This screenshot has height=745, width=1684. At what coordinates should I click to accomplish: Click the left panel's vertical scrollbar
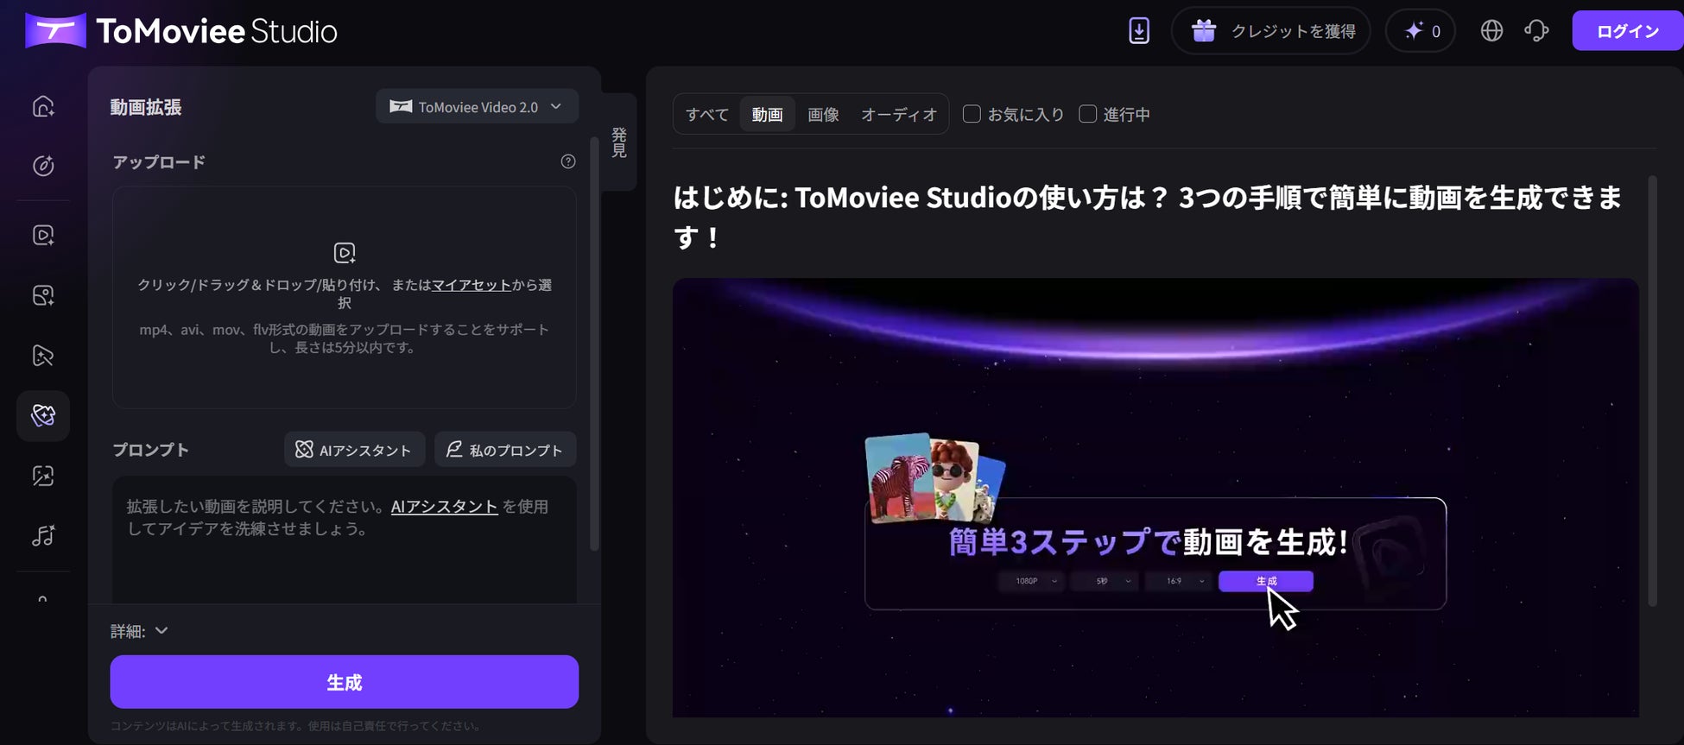(594, 344)
